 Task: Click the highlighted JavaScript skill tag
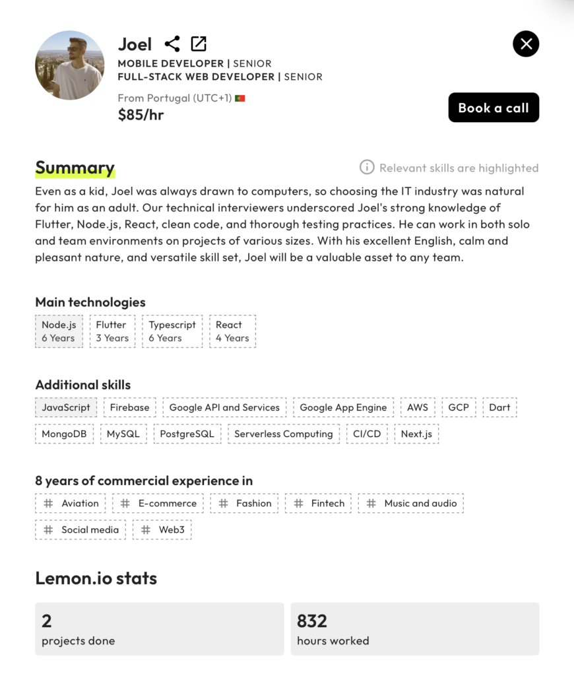click(66, 407)
